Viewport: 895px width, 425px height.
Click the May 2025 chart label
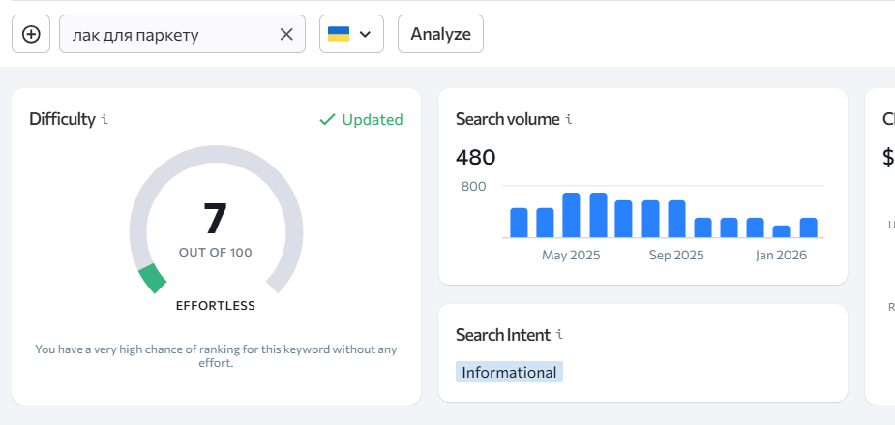pos(571,256)
